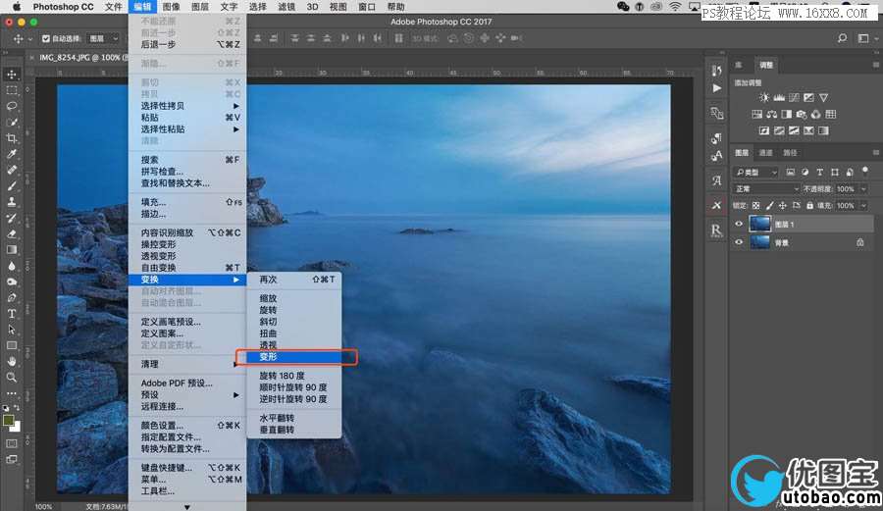The image size is (883, 511).
Task: Select the Pen tool
Action: (11, 298)
